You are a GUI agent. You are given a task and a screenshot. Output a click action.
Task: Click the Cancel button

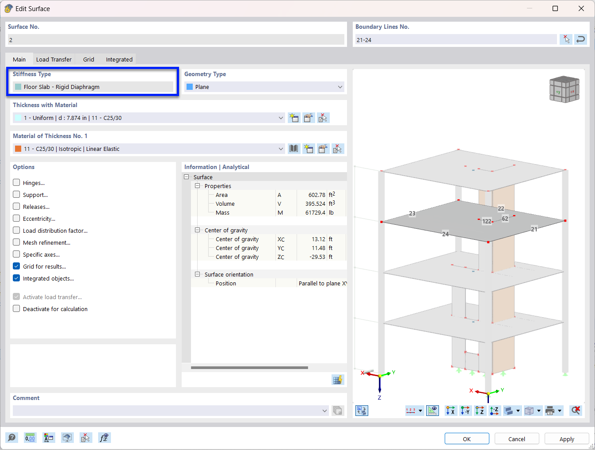(x=517, y=438)
